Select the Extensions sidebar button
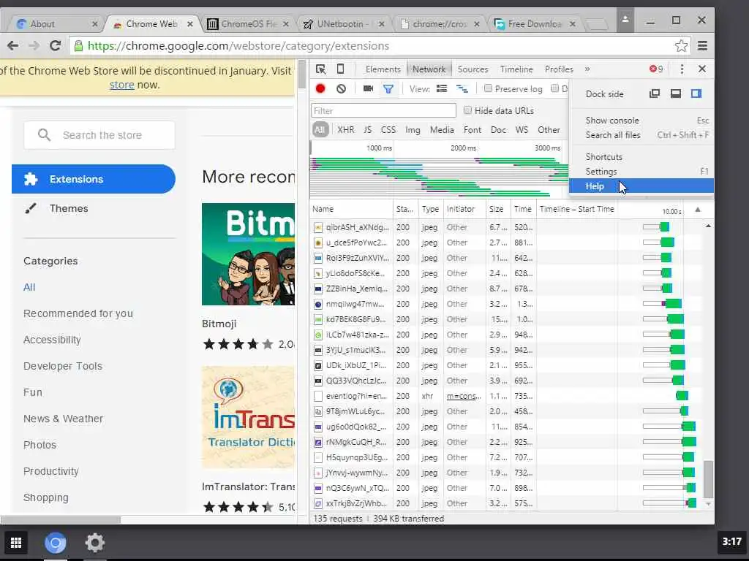The width and height of the screenshot is (749, 561). pyautogui.click(x=94, y=179)
